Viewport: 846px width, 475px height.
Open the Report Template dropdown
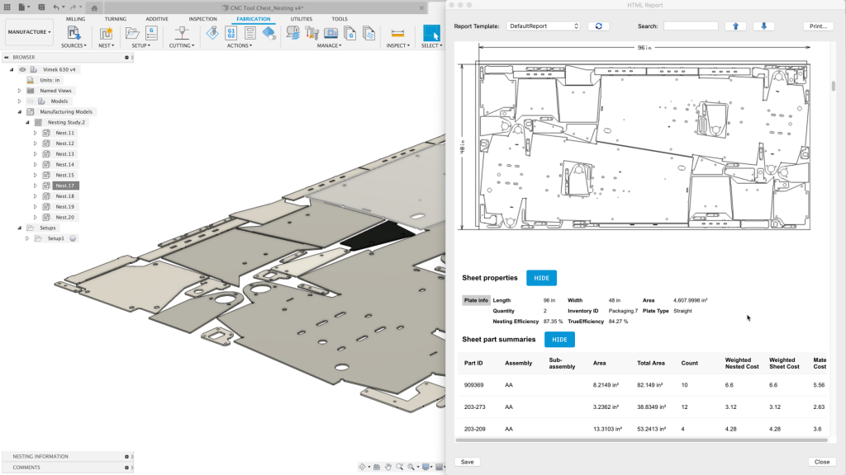click(x=543, y=26)
